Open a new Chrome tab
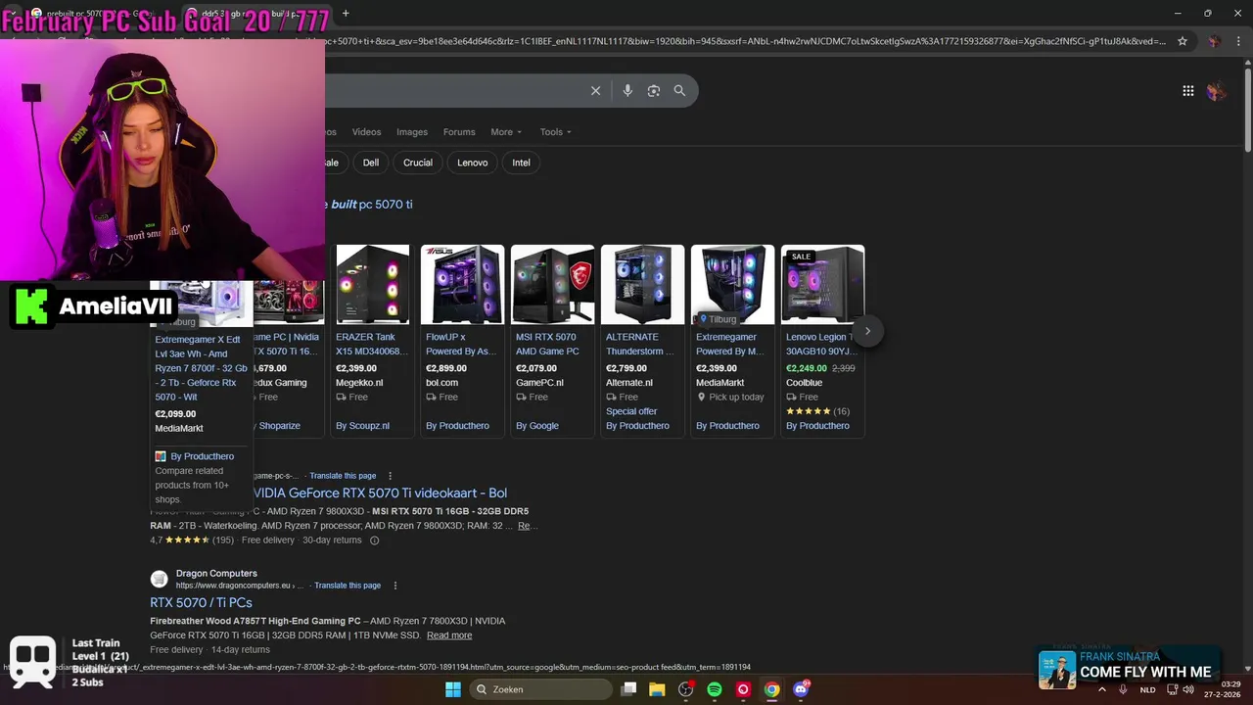Viewport: 1253px width, 705px height. [x=346, y=13]
